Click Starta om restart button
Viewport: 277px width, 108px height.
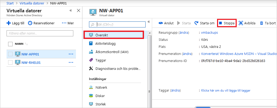pyautogui.click(x=204, y=23)
